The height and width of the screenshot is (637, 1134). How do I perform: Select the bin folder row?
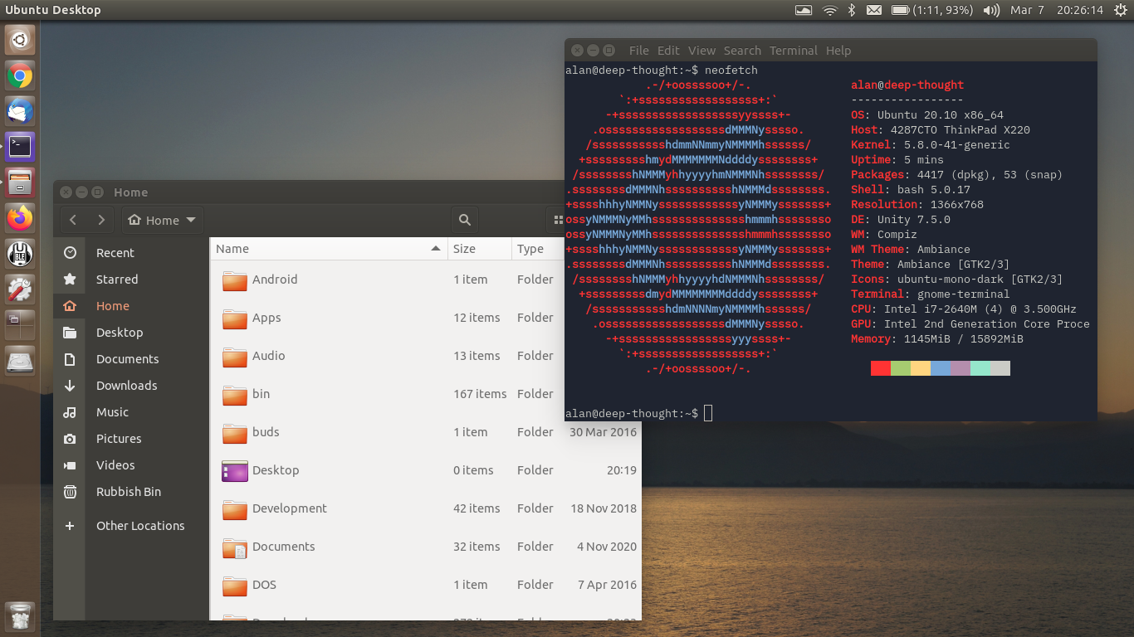coord(426,394)
